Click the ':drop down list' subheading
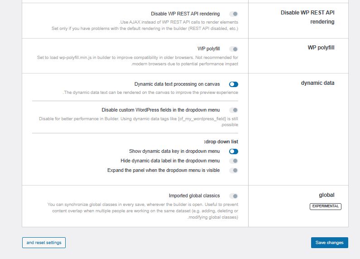 click(221, 142)
